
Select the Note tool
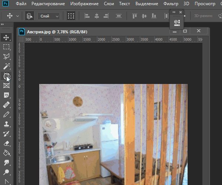pos(6,95)
